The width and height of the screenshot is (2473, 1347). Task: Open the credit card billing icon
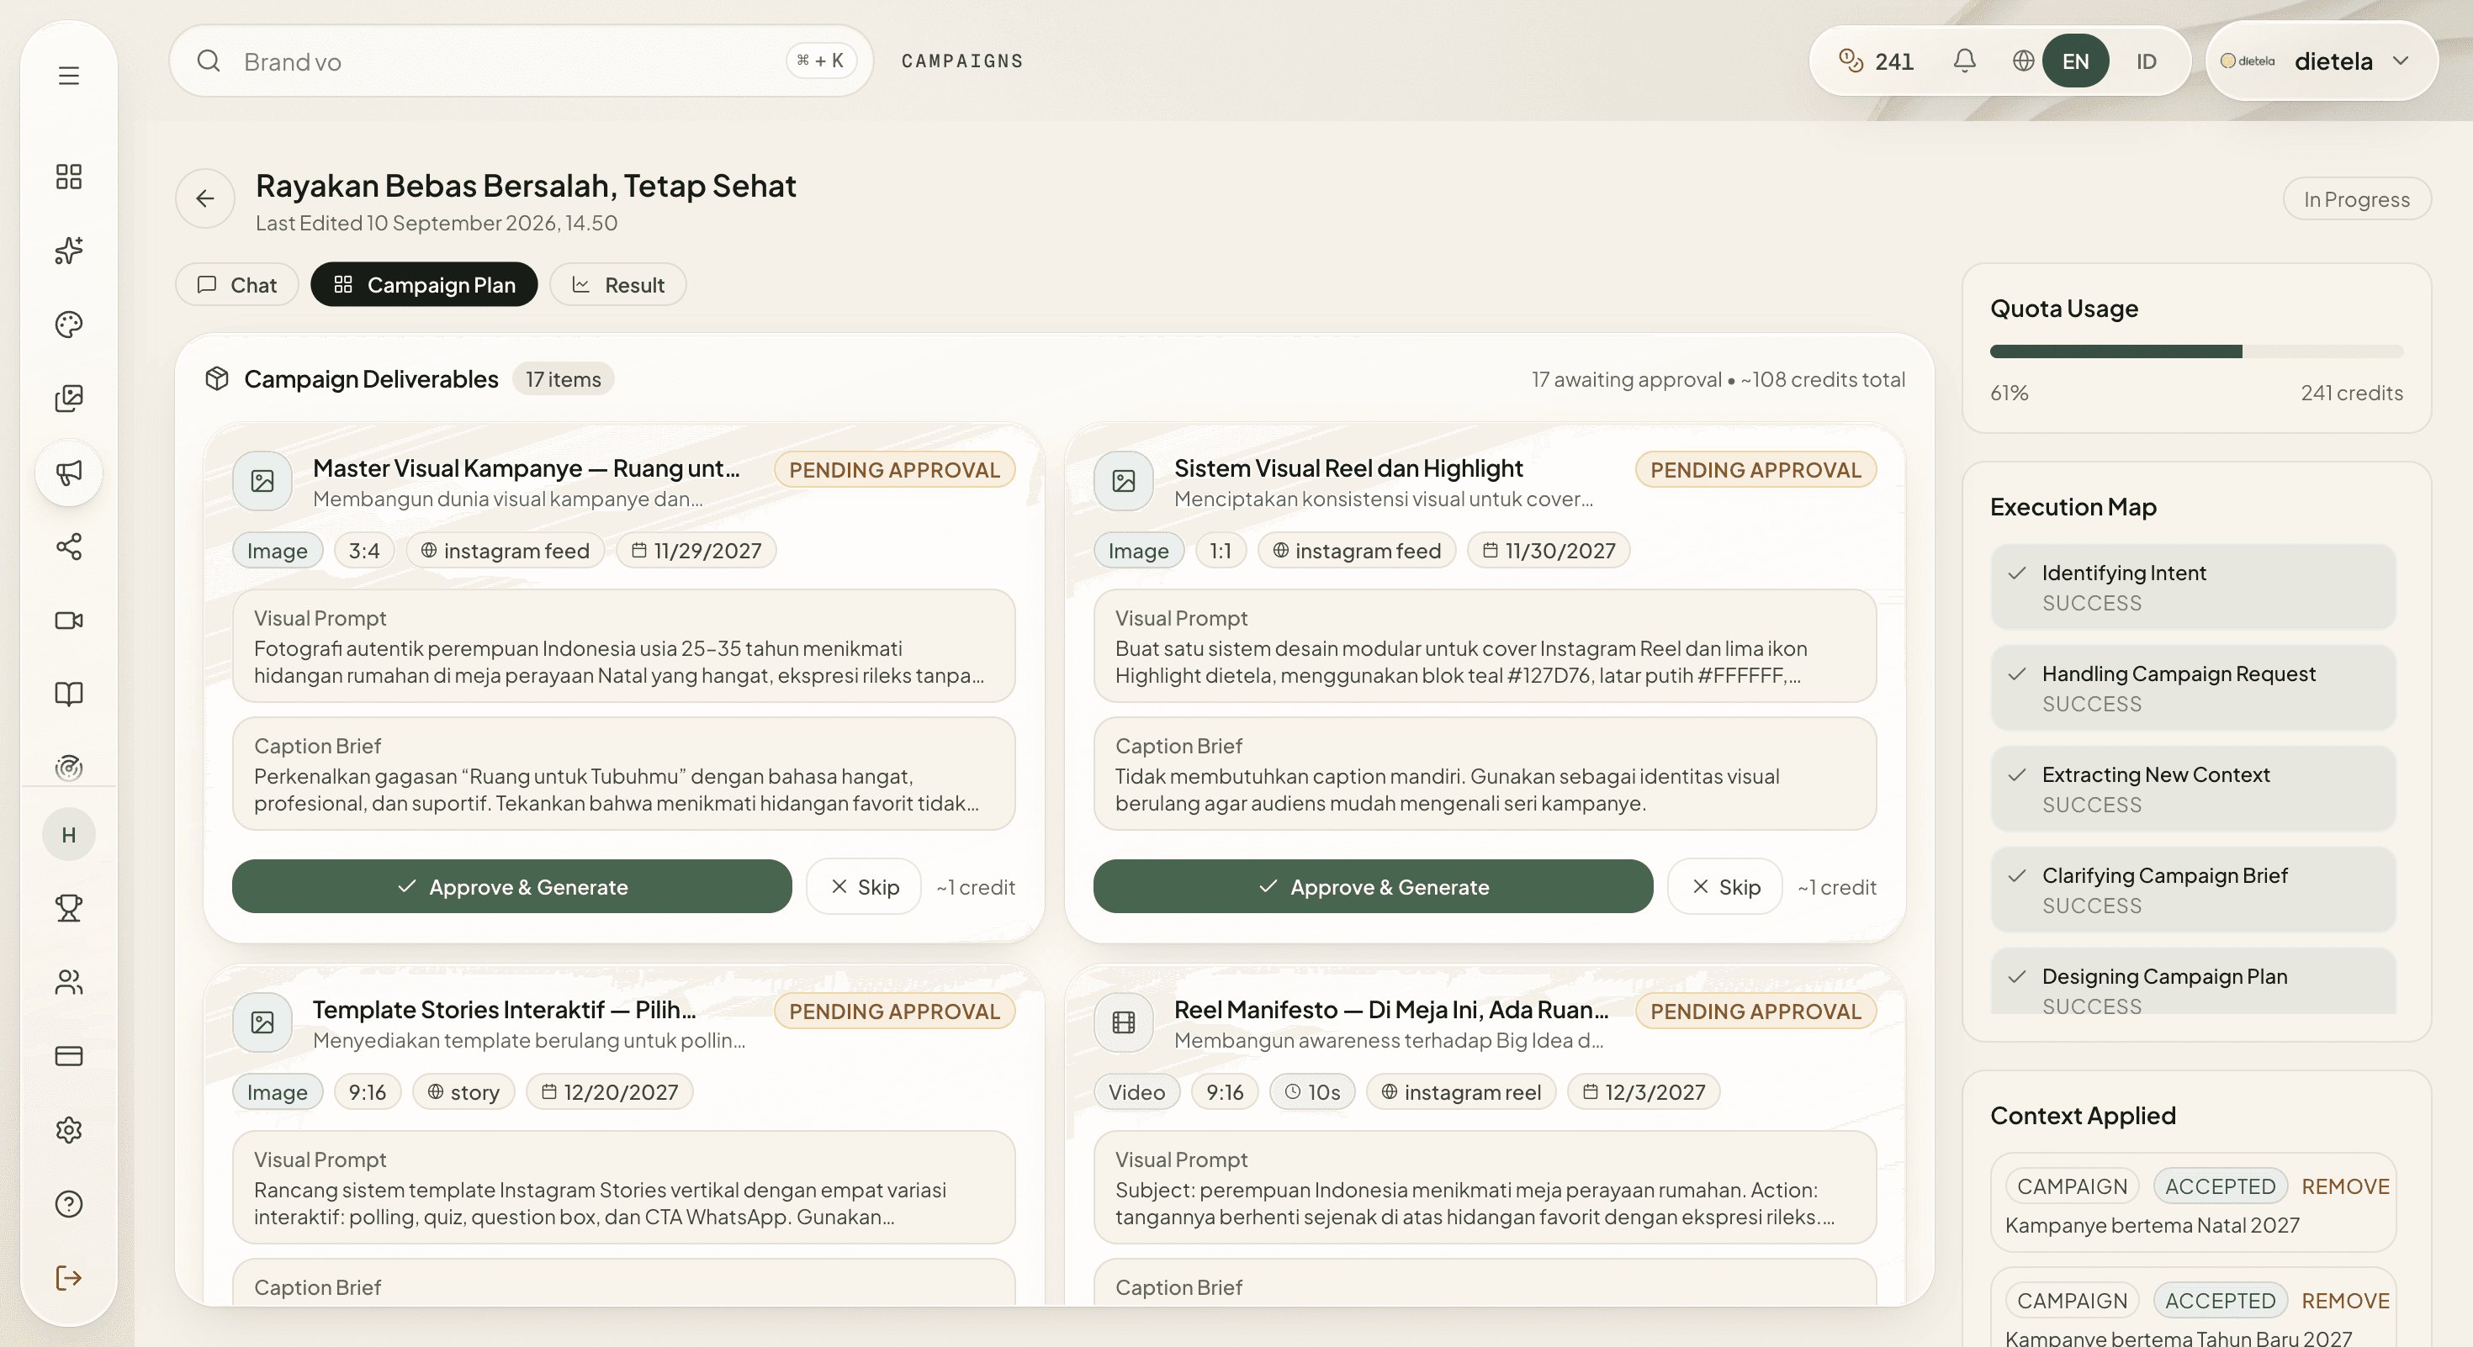pyautogui.click(x=68, y=1056)
